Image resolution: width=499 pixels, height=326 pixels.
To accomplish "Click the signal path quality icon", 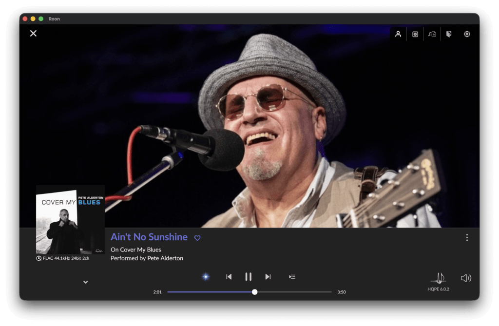I will click(38, 258).
